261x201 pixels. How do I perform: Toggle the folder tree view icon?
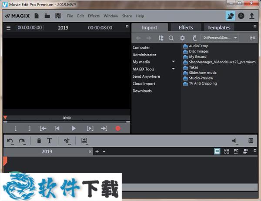[161, 38]
